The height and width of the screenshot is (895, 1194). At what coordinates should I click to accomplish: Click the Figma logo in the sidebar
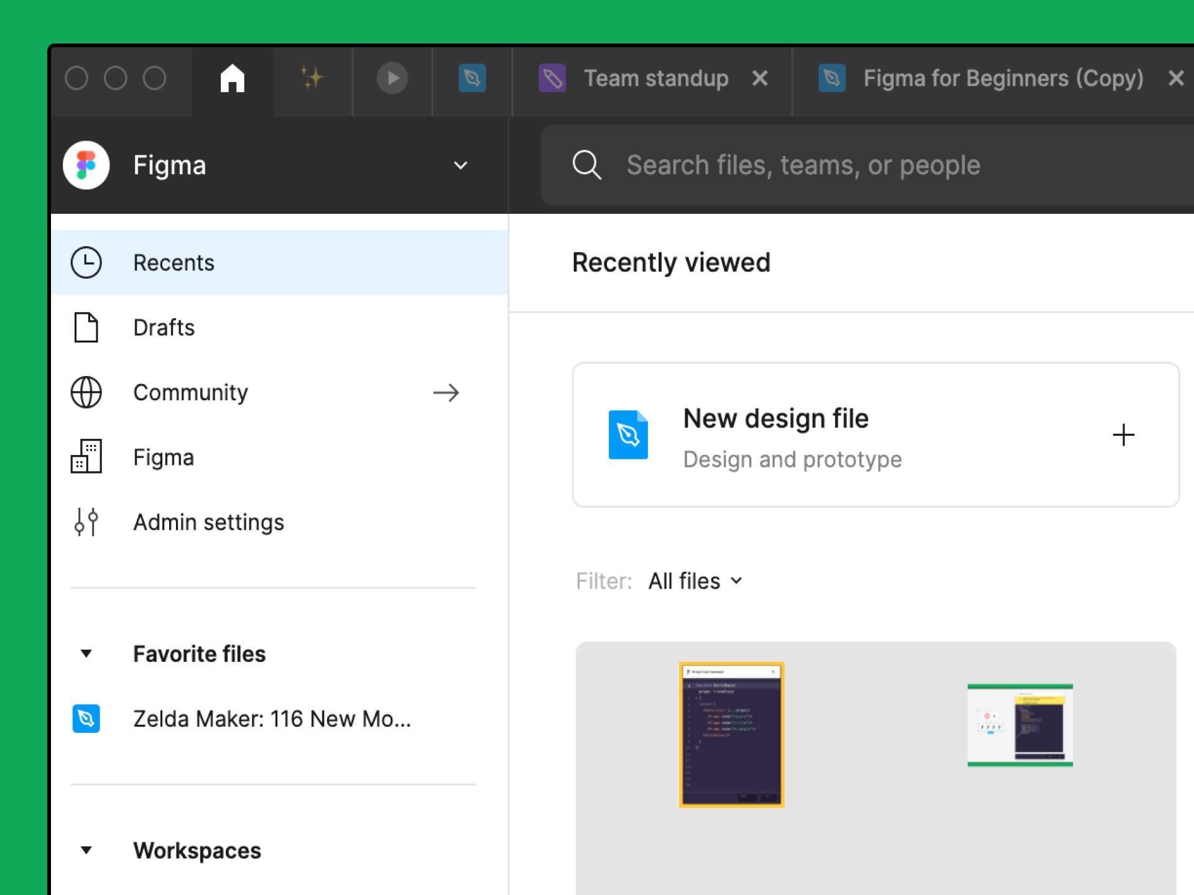(86, 165)
